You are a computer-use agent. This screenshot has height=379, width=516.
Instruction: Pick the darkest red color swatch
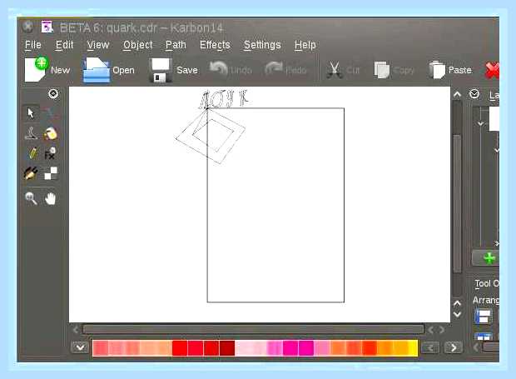coord(227,348)
